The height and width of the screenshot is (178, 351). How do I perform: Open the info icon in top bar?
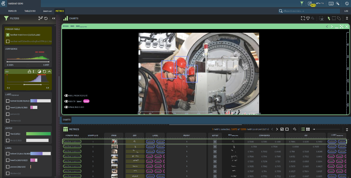click(x=347, y=4)
